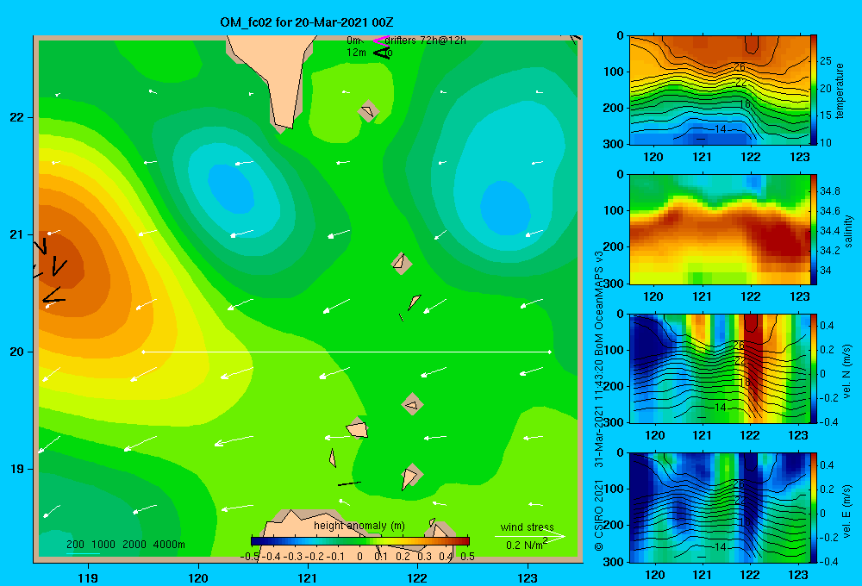Image resolution: width=862 pixels, height=586 pixels.
Task: Click the title 'OM_fc02 for 20-Mar-2021 00Z'
Action: click(x=307, y=22)
